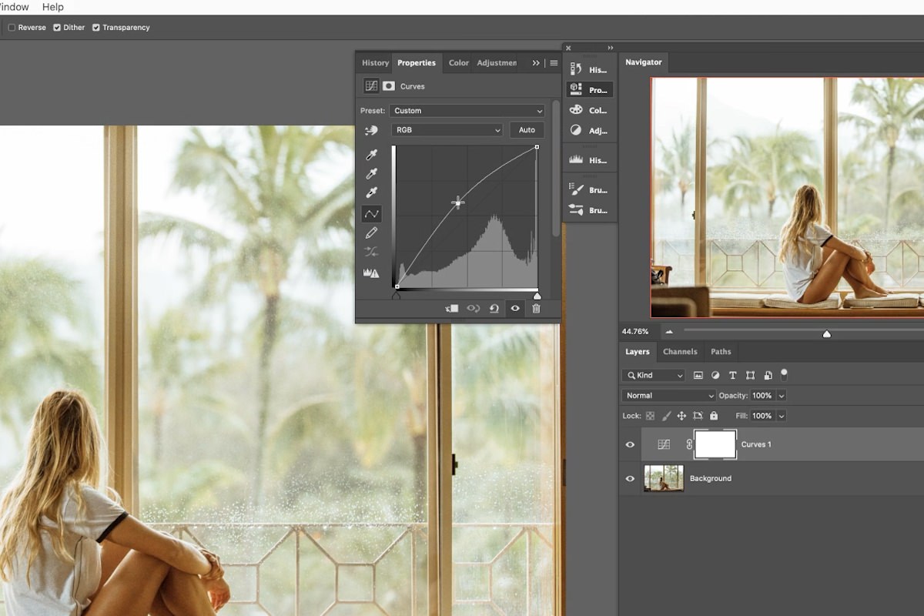The image size is (924, 616).
Task: Pick the white point eyedropper in Curves
Action: 372,193
